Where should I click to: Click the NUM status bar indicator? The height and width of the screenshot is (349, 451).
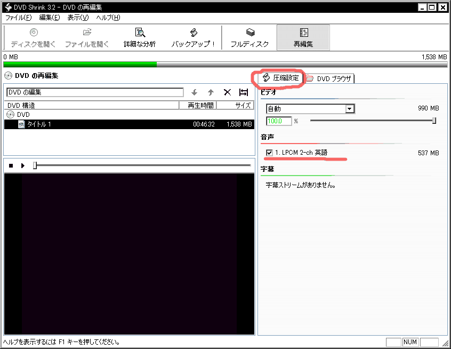pos(410,342)
